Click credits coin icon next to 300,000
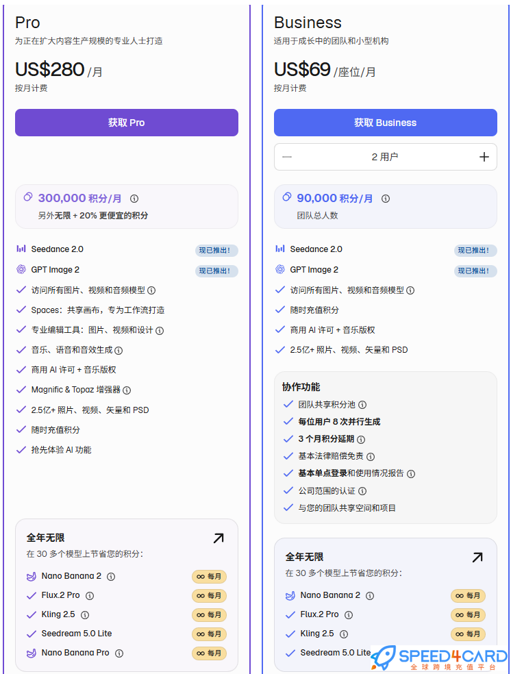The image size is (511, 674). (x=28, y=197)
